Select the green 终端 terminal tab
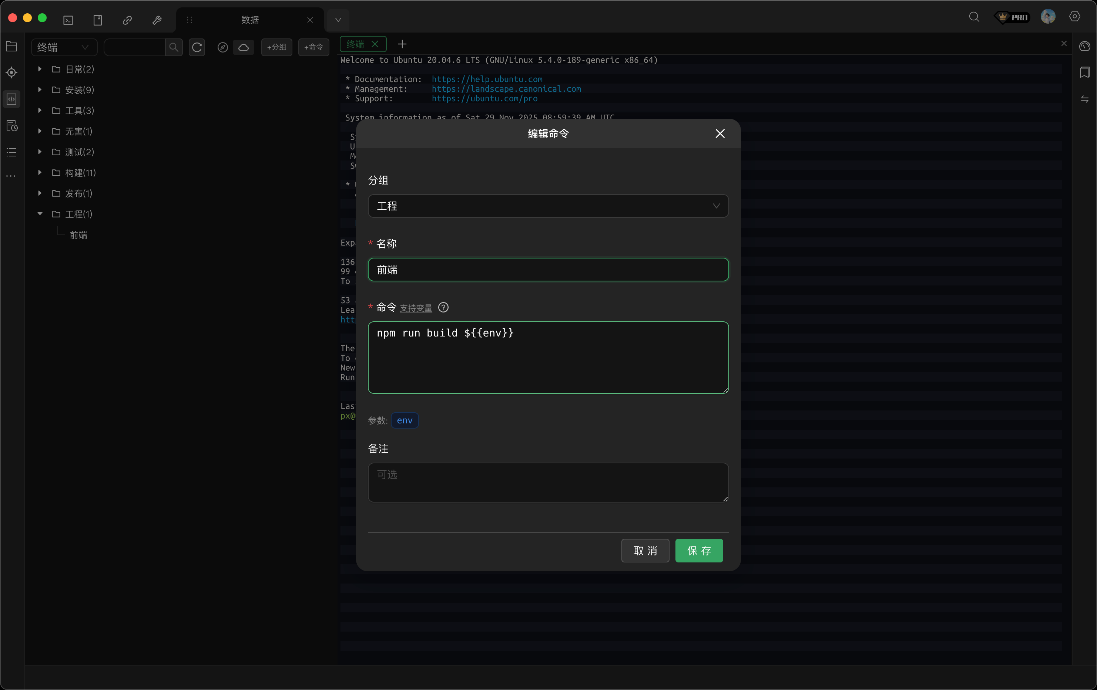 [x=356, y=44]
